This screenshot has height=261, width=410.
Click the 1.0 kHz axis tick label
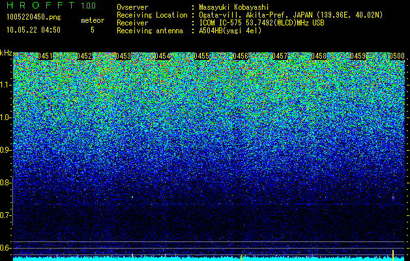coord(5,117)
